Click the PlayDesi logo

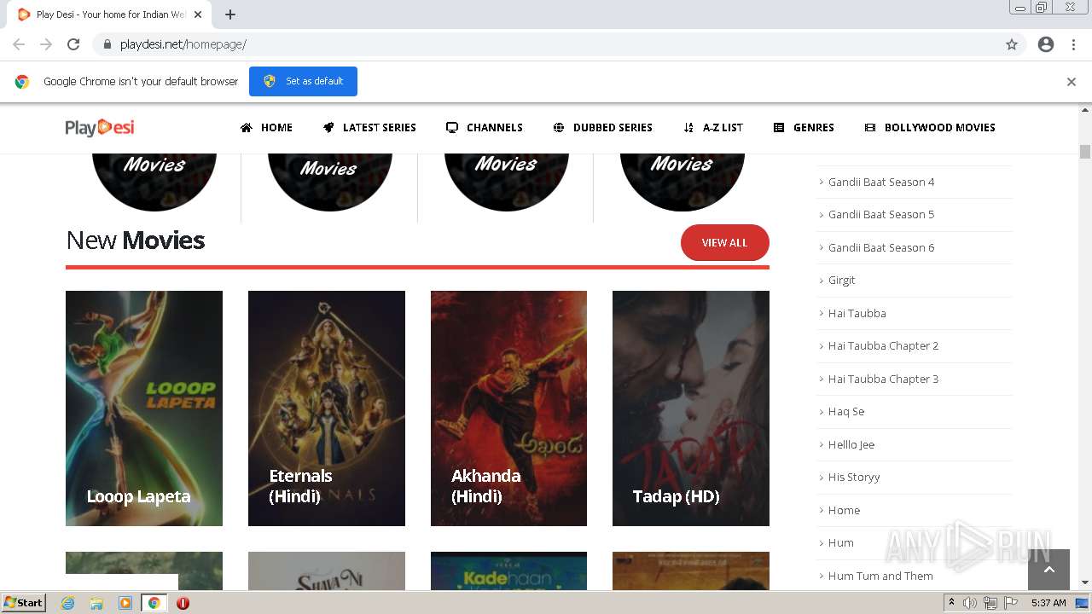pos(100,127)
